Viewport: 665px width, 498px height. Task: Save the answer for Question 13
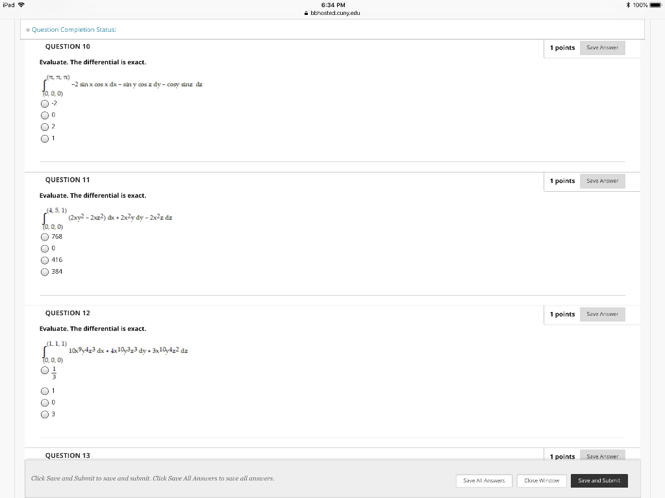pyautogui.click(x=602, y=456)
